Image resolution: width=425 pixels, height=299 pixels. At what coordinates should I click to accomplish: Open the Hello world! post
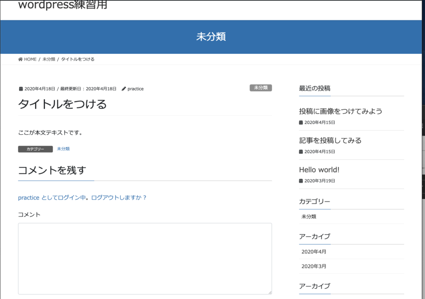(319, 170)
